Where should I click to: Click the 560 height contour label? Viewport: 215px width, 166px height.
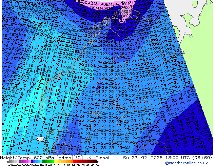click(40, 139)
